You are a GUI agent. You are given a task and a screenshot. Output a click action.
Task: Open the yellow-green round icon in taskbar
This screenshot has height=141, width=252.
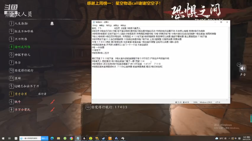click(x=91, y=138)
